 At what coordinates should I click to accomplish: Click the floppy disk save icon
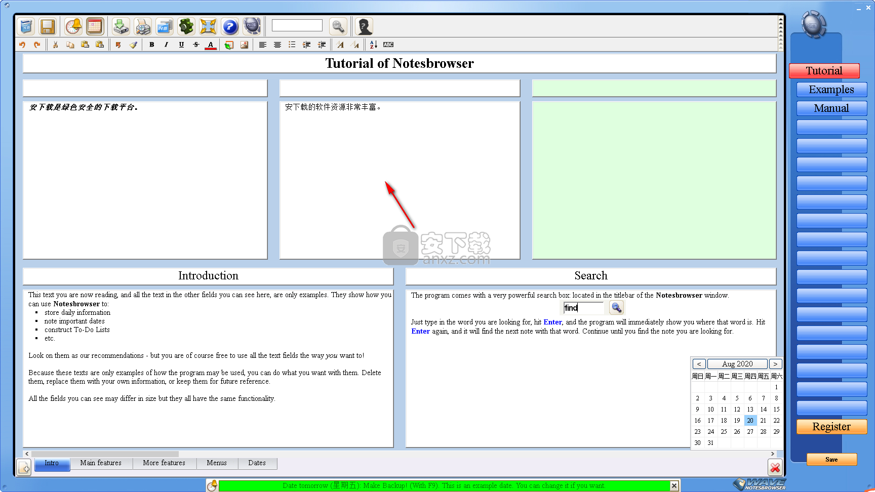[48, 26]
